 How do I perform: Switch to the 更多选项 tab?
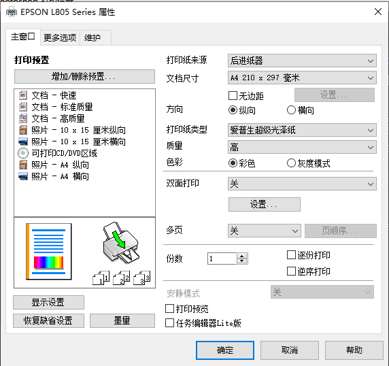(x=60, y=37)
